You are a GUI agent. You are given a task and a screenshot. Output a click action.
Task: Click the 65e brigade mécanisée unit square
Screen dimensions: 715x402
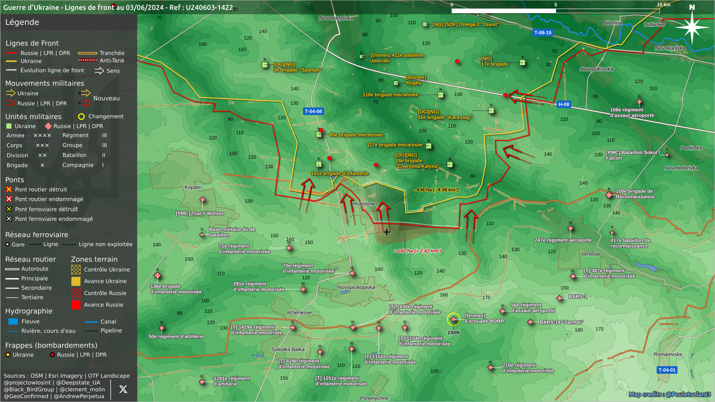point(319,134)
